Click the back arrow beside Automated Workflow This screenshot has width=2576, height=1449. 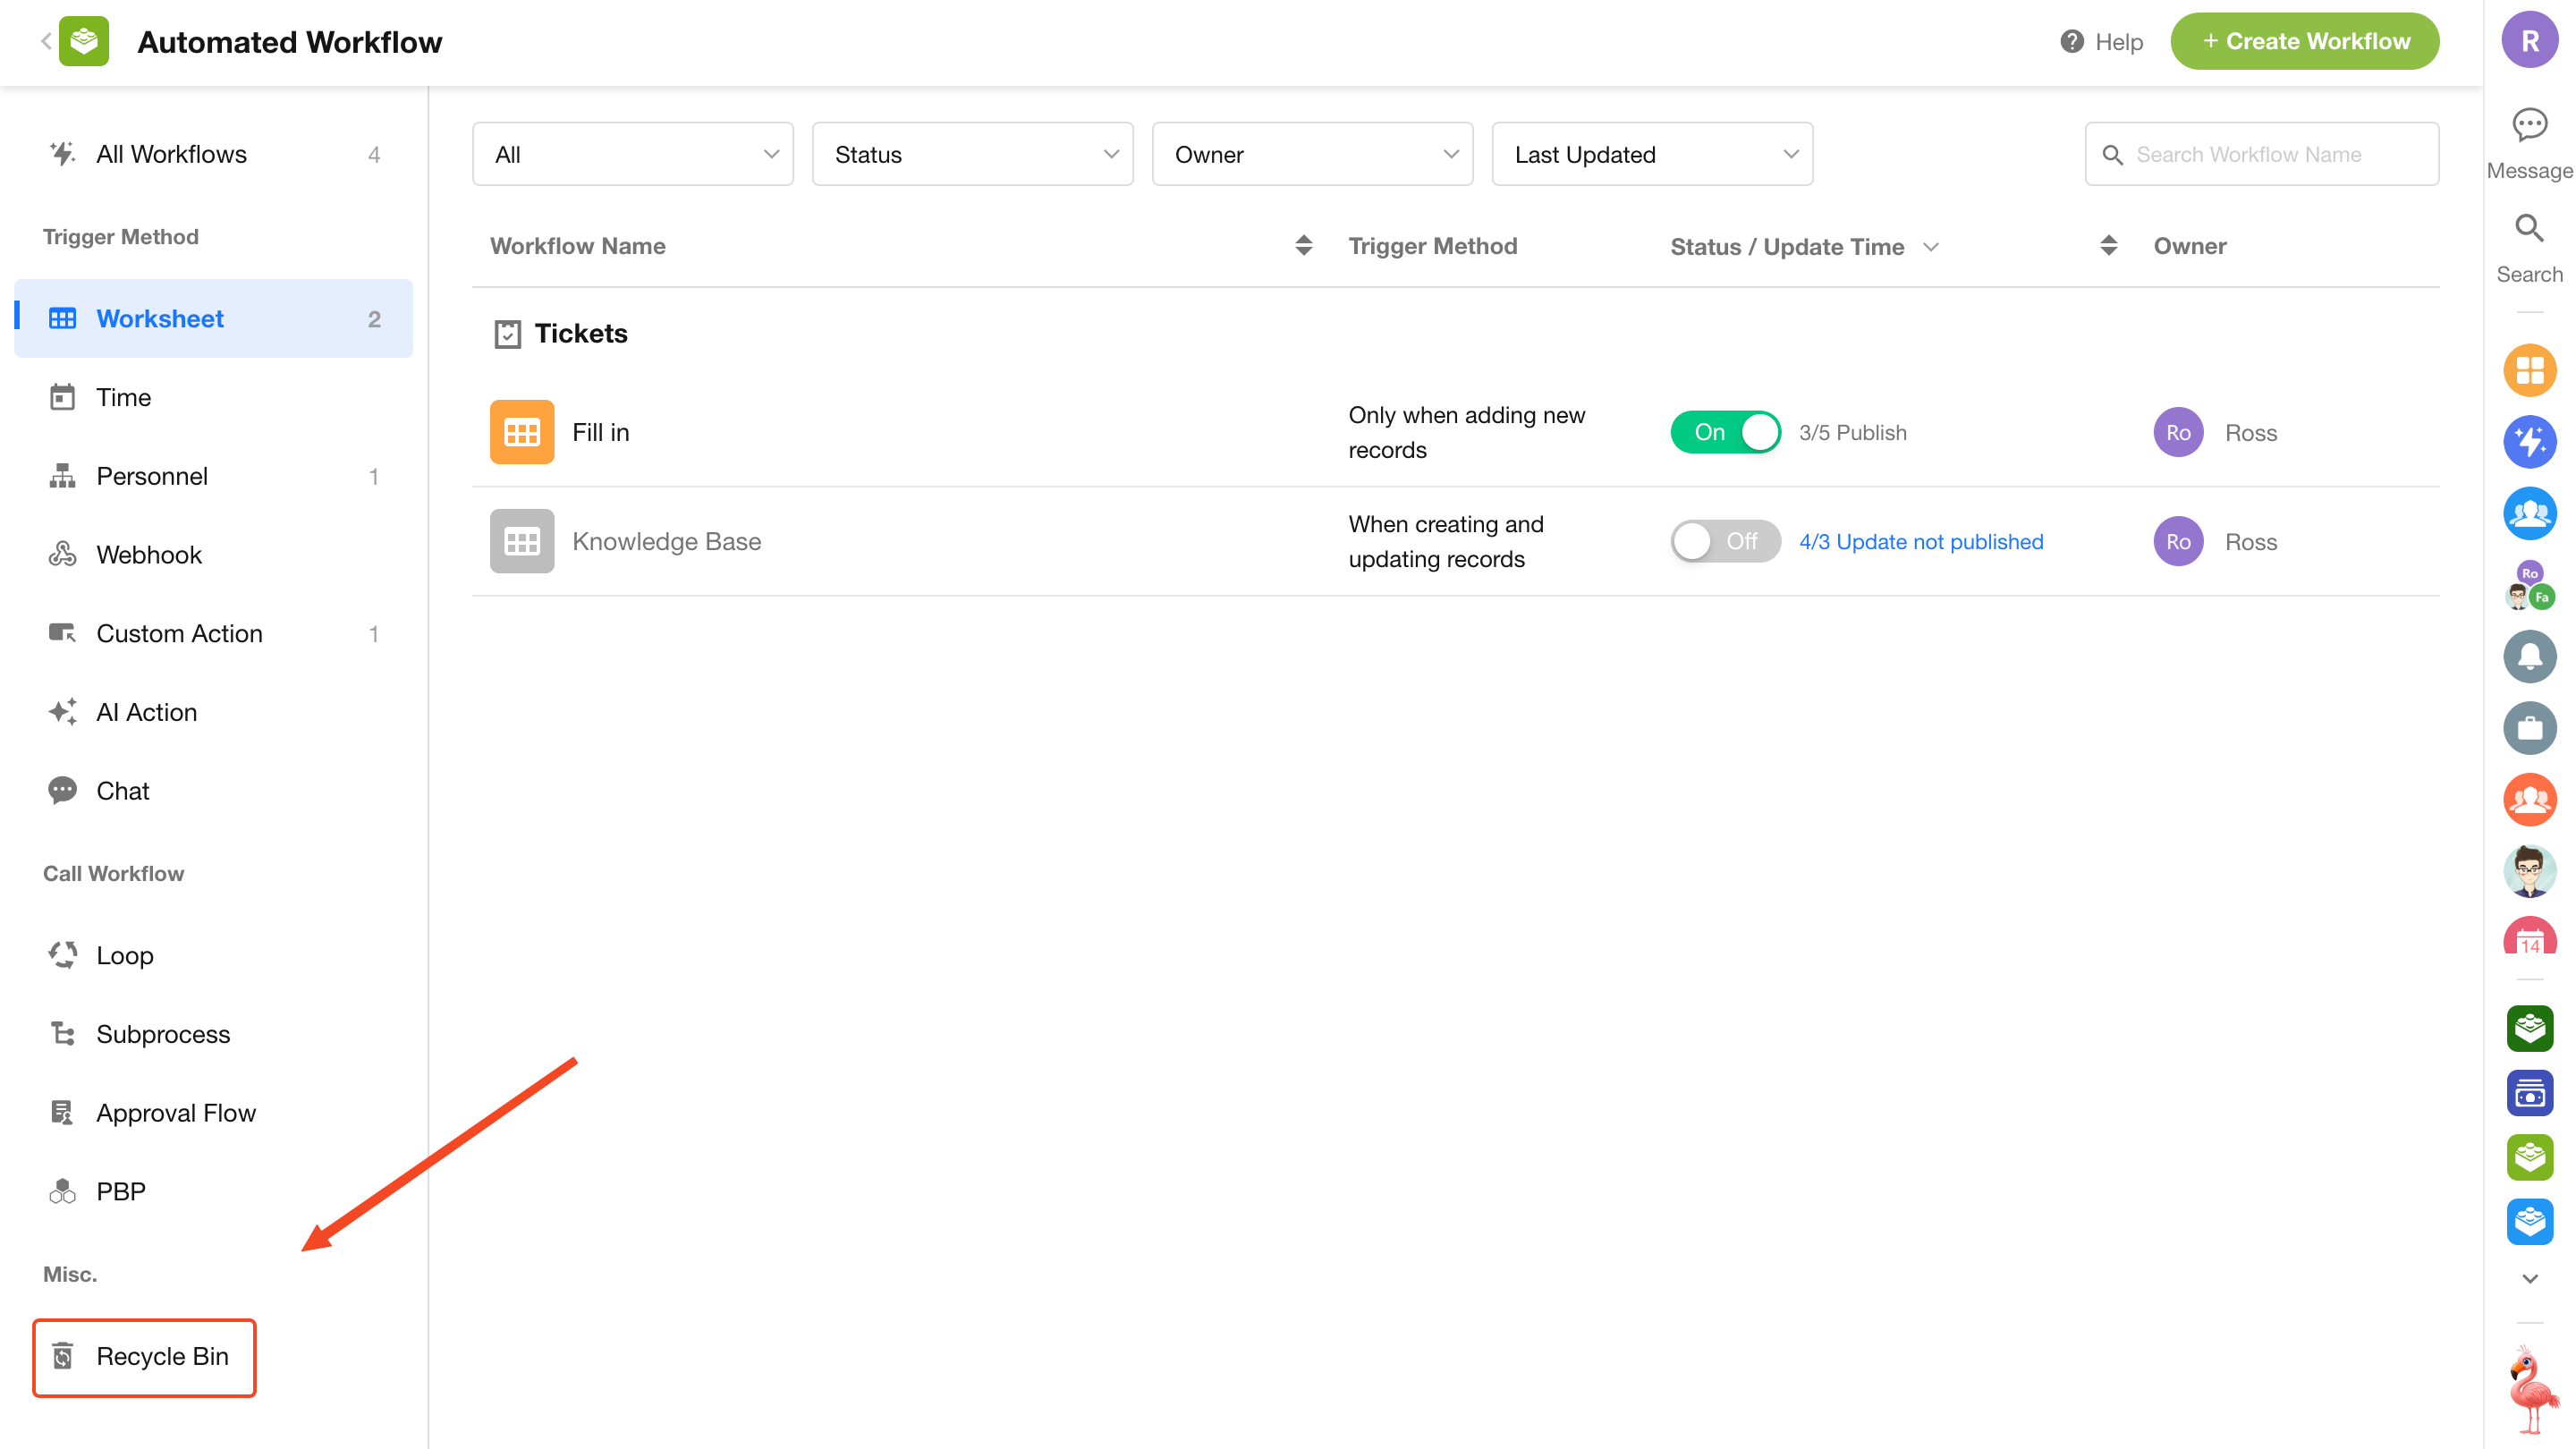tap(45, 41)
